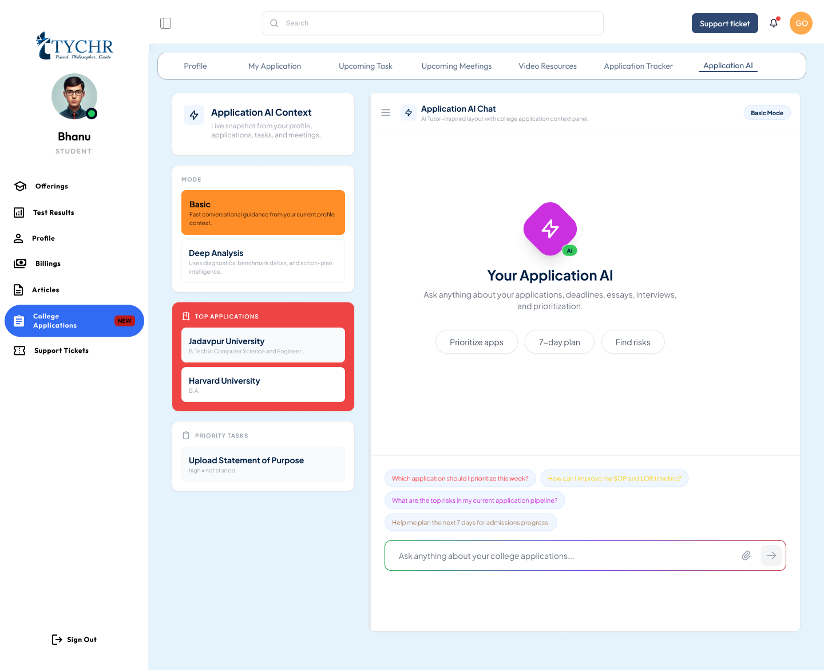Switch to the Upcoming Task tab
The height and width of the screenshot is (670, 824).
366,66
